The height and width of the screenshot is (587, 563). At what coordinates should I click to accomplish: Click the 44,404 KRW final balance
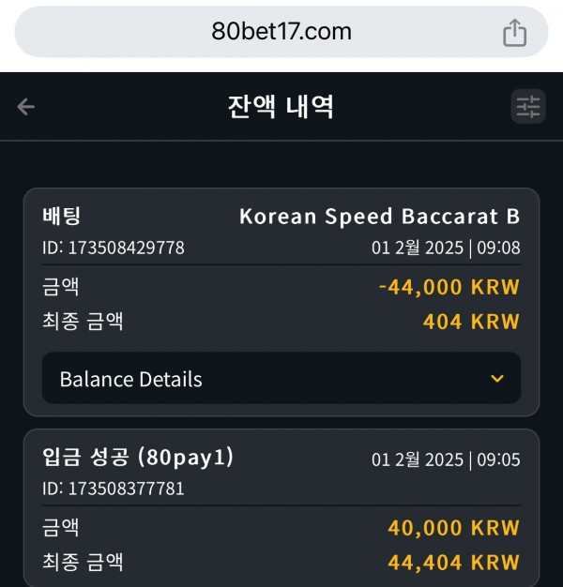click(453, 563)
